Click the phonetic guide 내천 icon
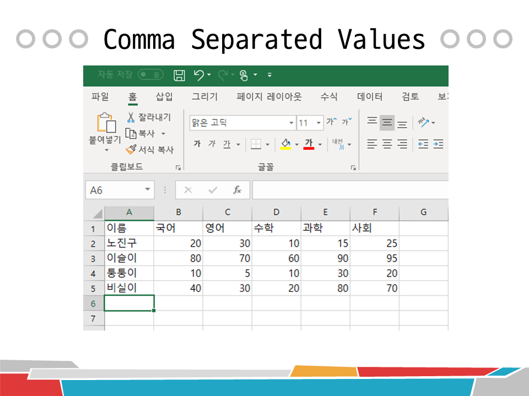 (x=338, y=144)
